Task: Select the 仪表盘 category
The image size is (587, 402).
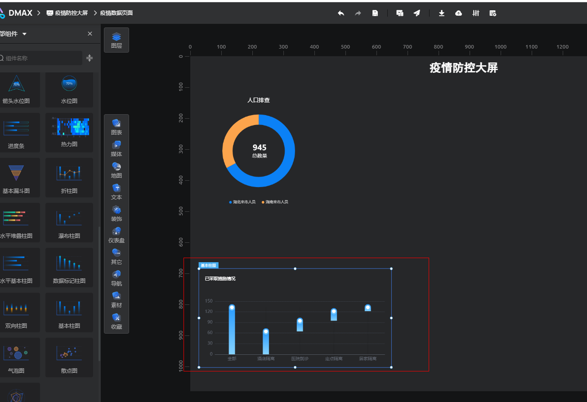Action: (117, 235)
